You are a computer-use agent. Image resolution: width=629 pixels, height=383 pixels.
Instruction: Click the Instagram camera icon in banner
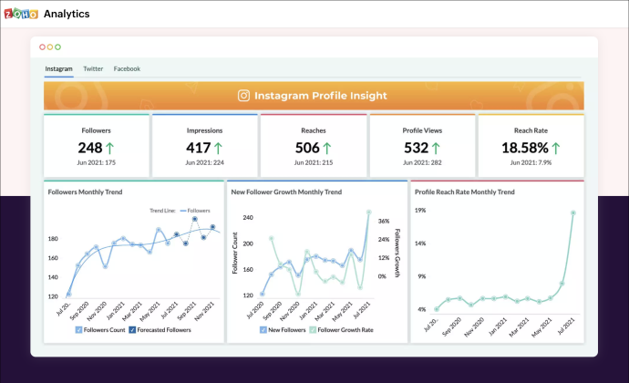[x=243, y=96]
